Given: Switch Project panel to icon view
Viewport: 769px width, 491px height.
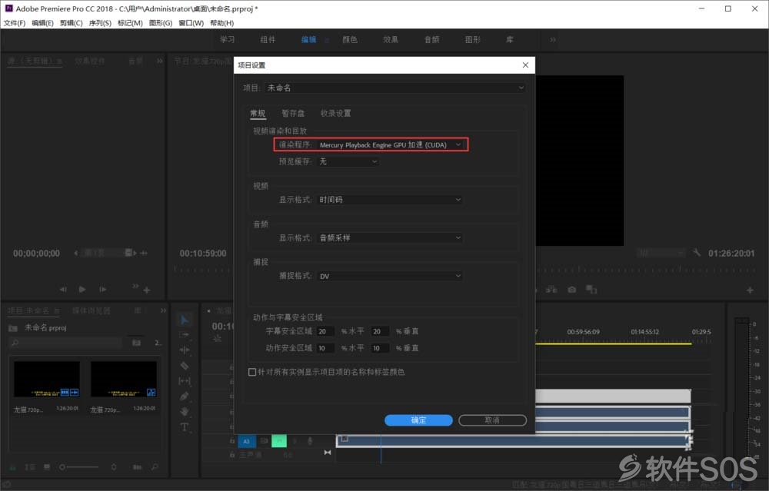Looking at the screenshot, I should (x=47, y=467).
